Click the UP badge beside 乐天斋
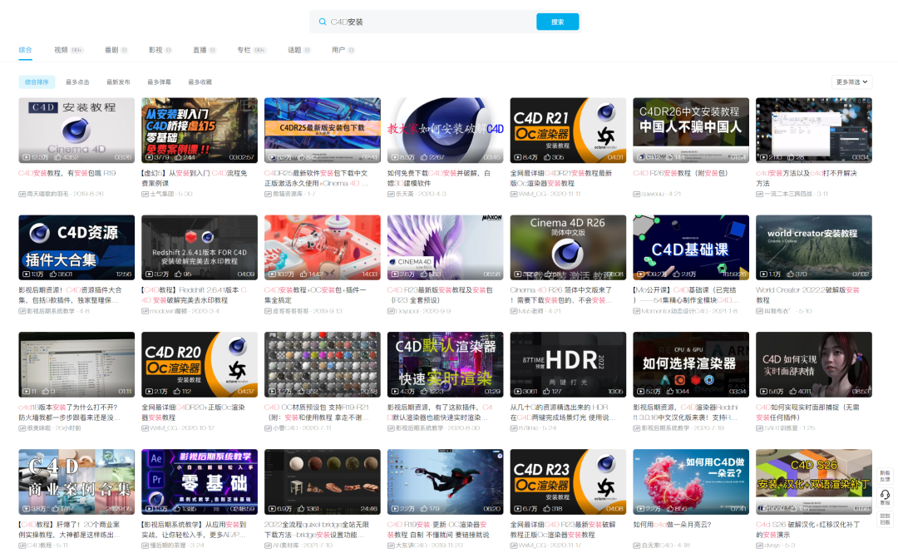The width and height of the screenshot is (898, 558). [x=391, y=195]
